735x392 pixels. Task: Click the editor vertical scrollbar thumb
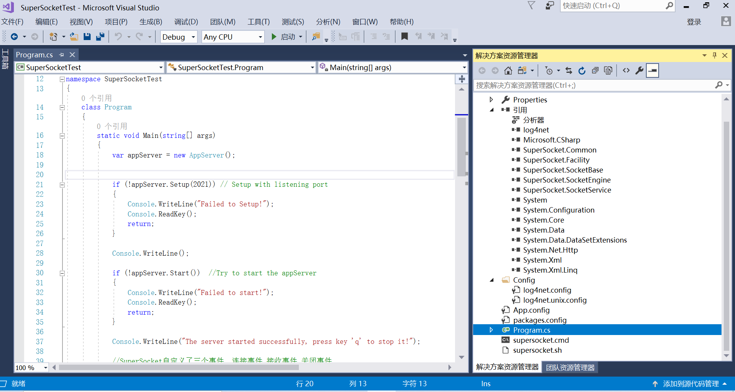click(461, 147)
